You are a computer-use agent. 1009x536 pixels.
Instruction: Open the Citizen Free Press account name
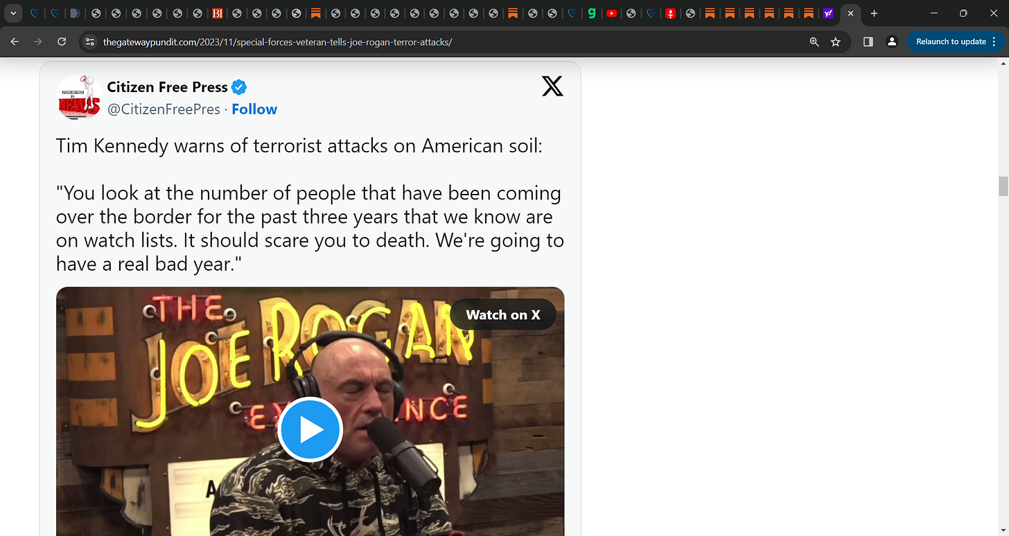[167, 87]
